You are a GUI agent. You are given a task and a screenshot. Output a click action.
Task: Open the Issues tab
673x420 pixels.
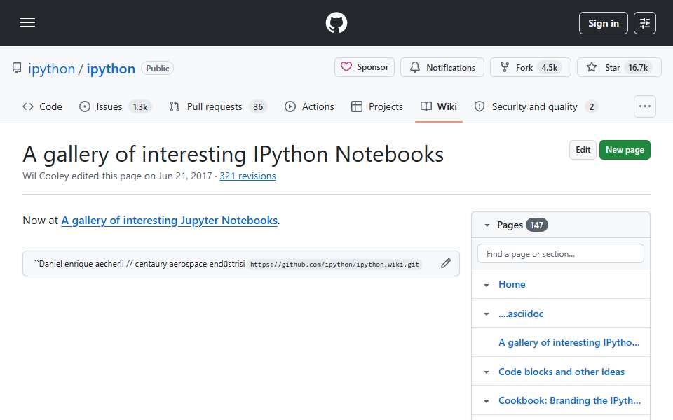[x=115, y=106]
